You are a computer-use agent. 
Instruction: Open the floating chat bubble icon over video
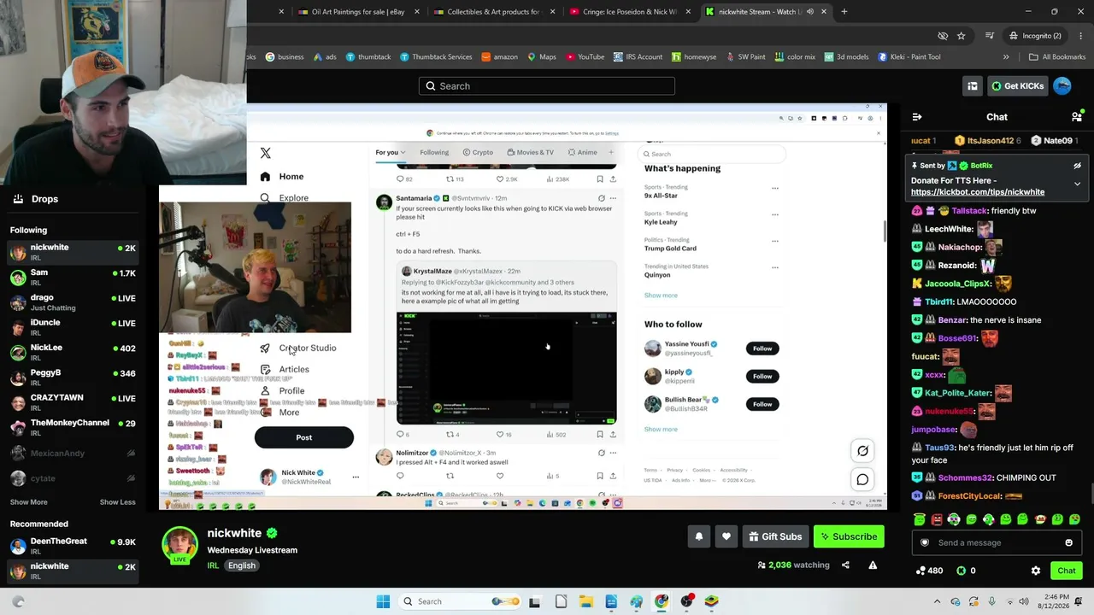click(862, 479)
